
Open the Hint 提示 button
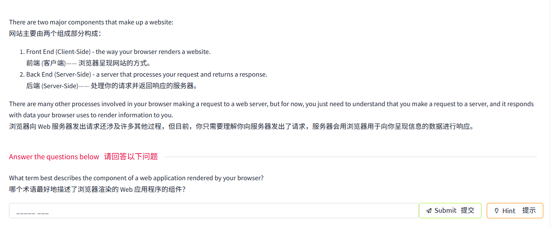[515, 211]
